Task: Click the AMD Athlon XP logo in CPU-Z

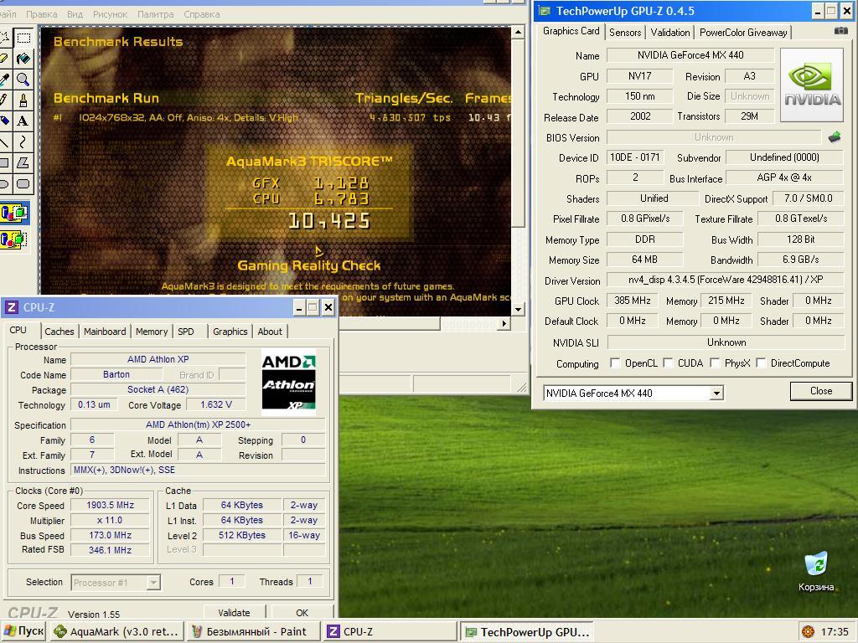Action: tap(288, 382)
